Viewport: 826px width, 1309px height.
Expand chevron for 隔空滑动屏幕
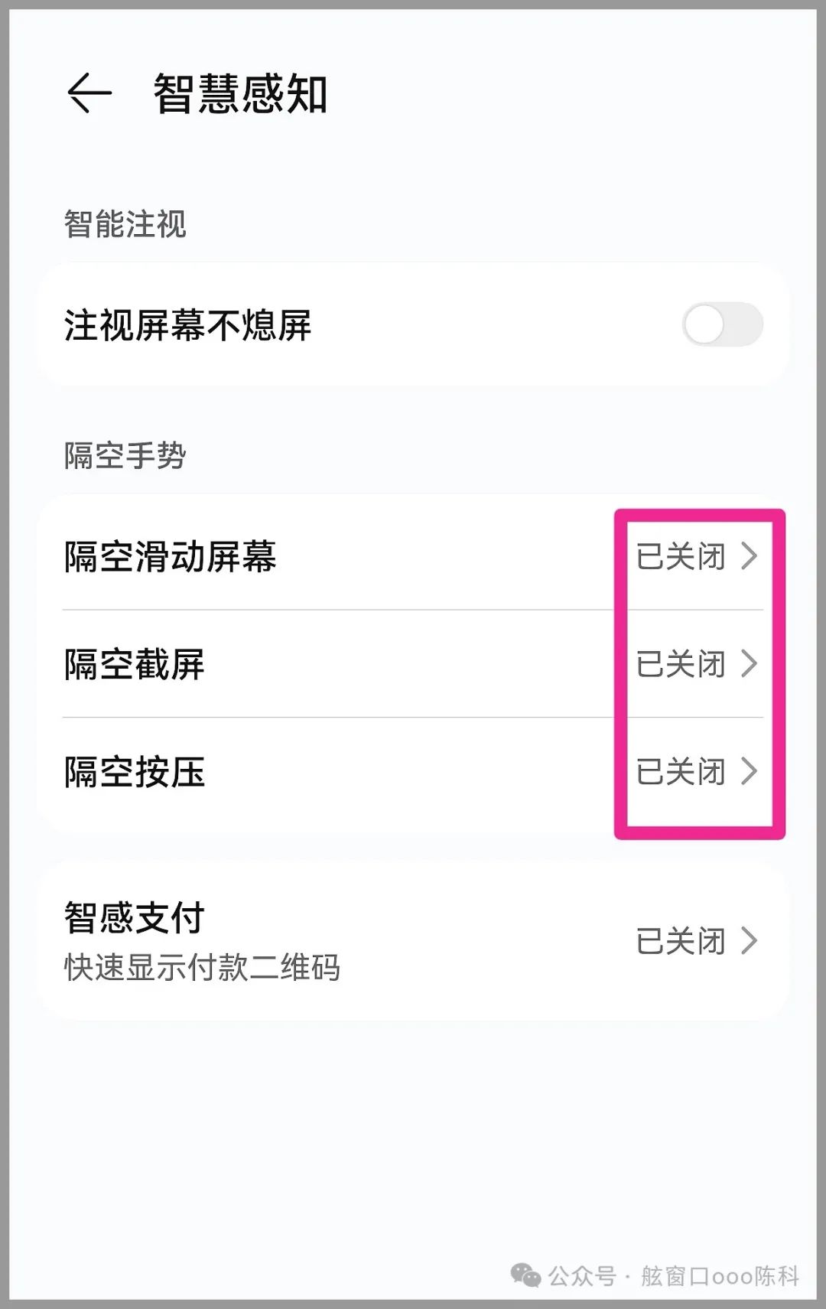point(750,556)
